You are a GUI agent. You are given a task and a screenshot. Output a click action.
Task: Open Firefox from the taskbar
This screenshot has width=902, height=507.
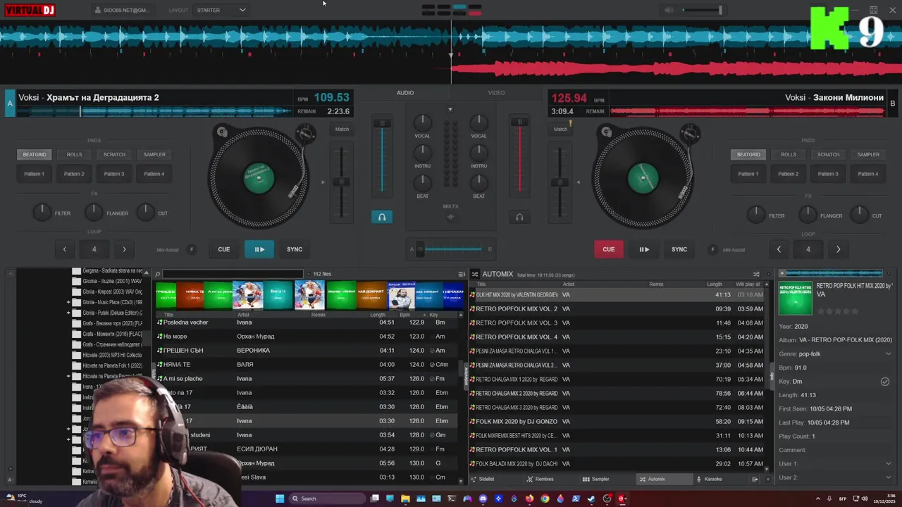pyautogui.click(x=529, y=499)
